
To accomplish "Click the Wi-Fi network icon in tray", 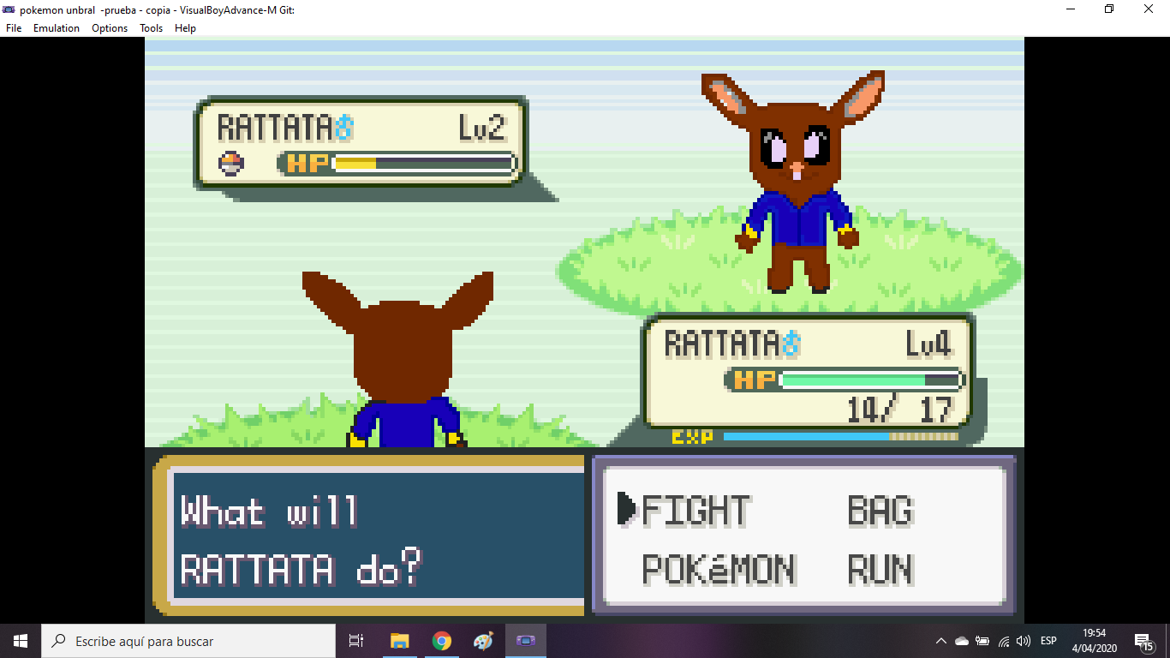I will click(1003, 641).
